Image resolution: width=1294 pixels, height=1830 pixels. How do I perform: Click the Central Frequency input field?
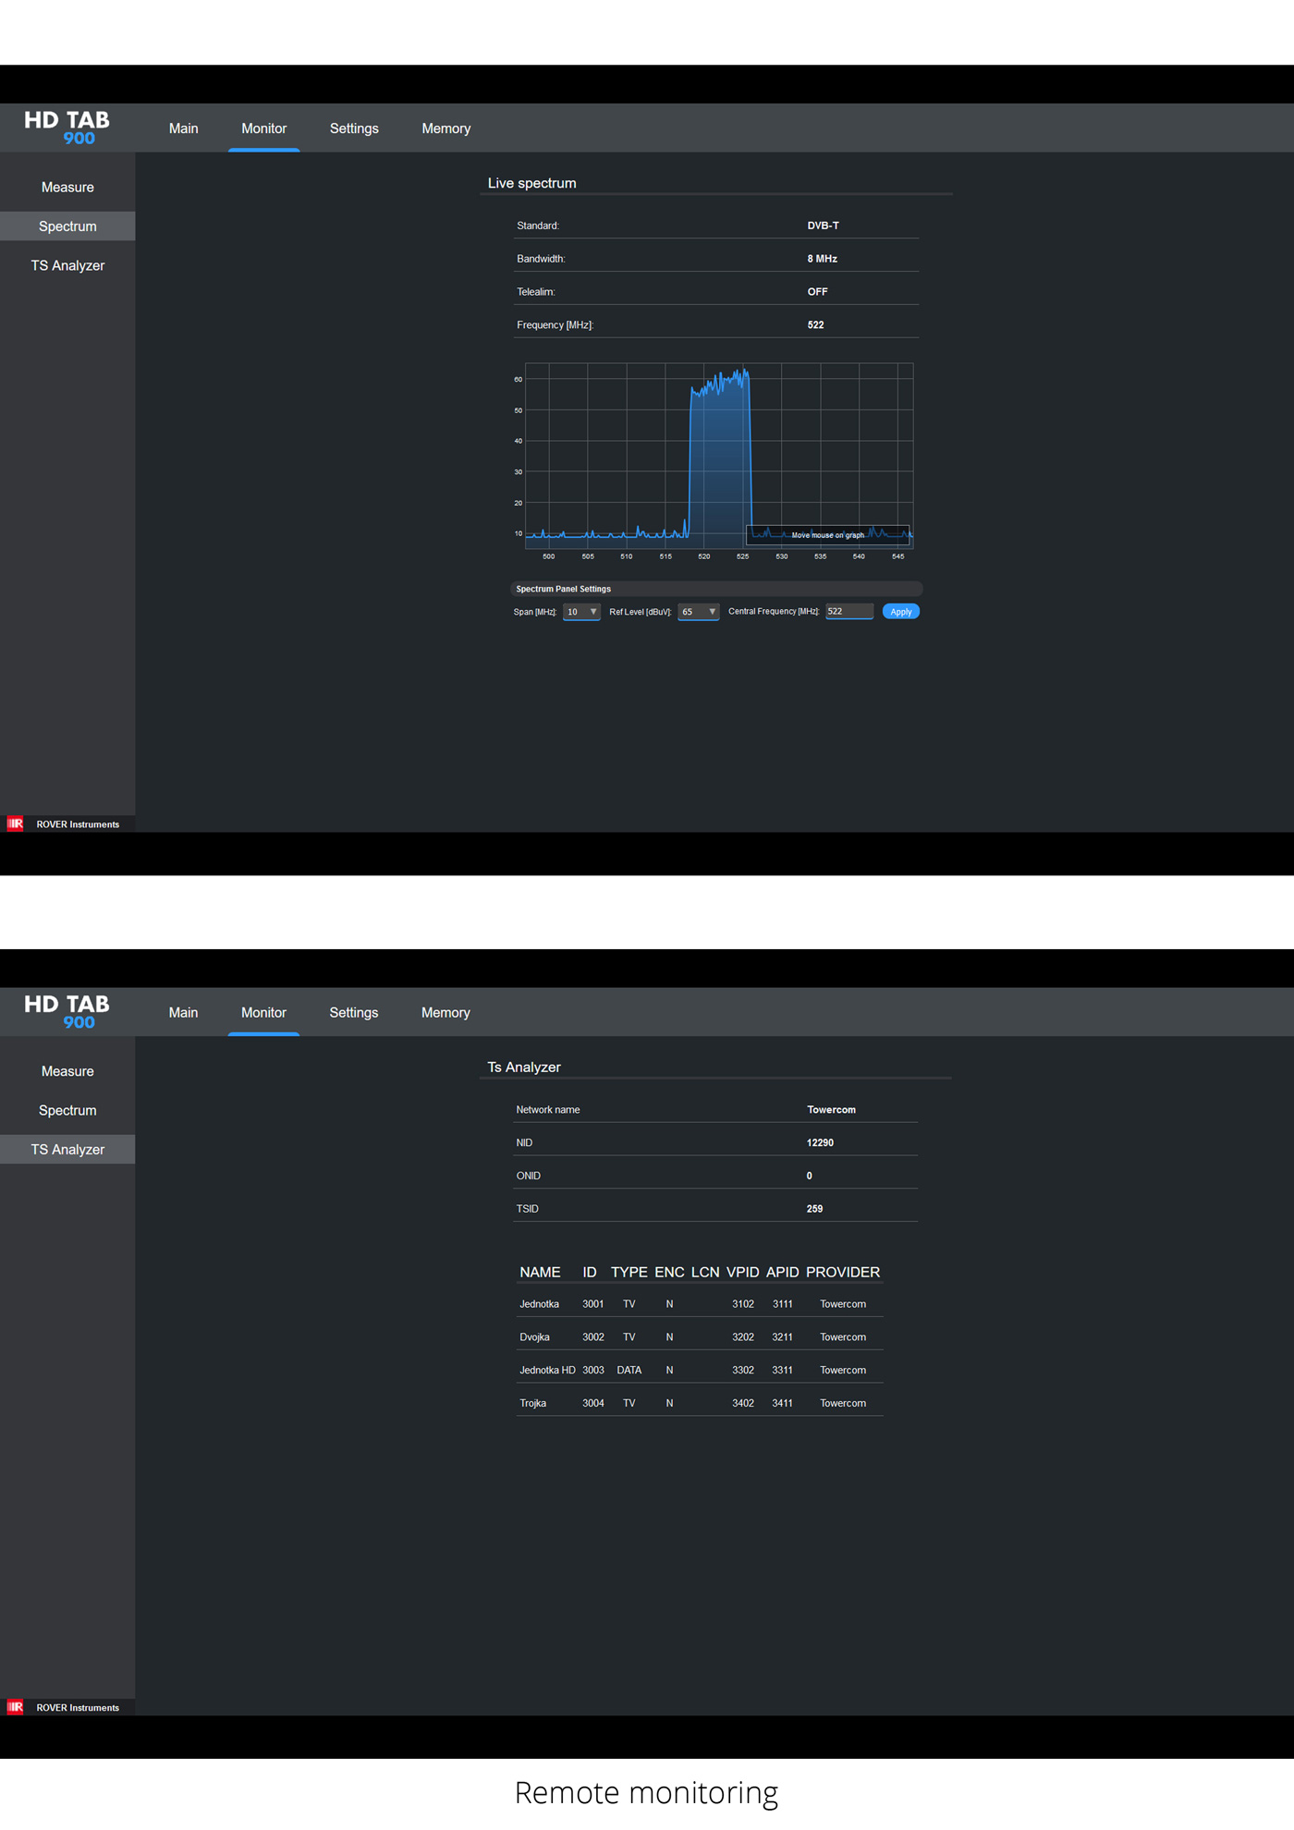tap(848, 611)
